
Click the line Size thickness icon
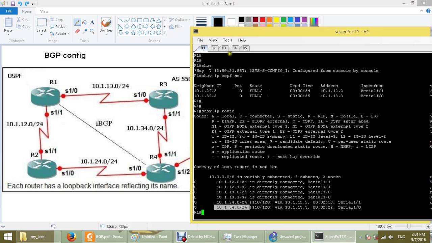(x=201, y=22)
